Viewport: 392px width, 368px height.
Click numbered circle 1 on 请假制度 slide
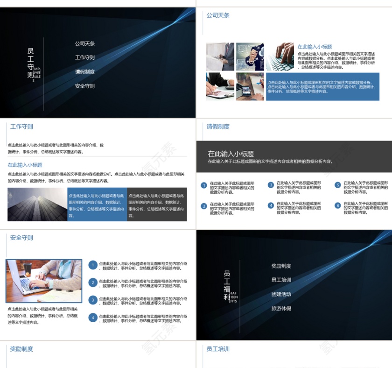click(203, 185)
